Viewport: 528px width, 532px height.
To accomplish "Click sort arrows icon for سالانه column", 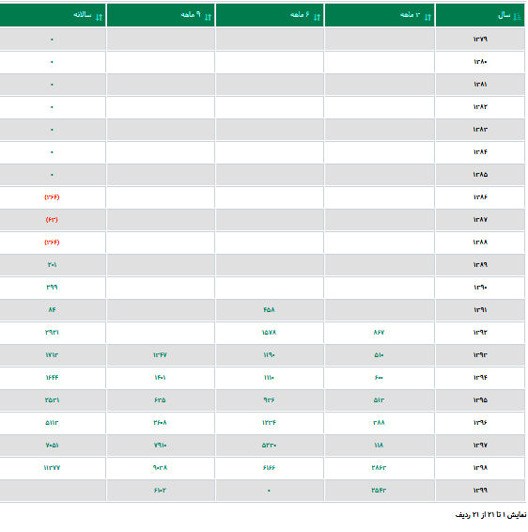I will point(99,17).
